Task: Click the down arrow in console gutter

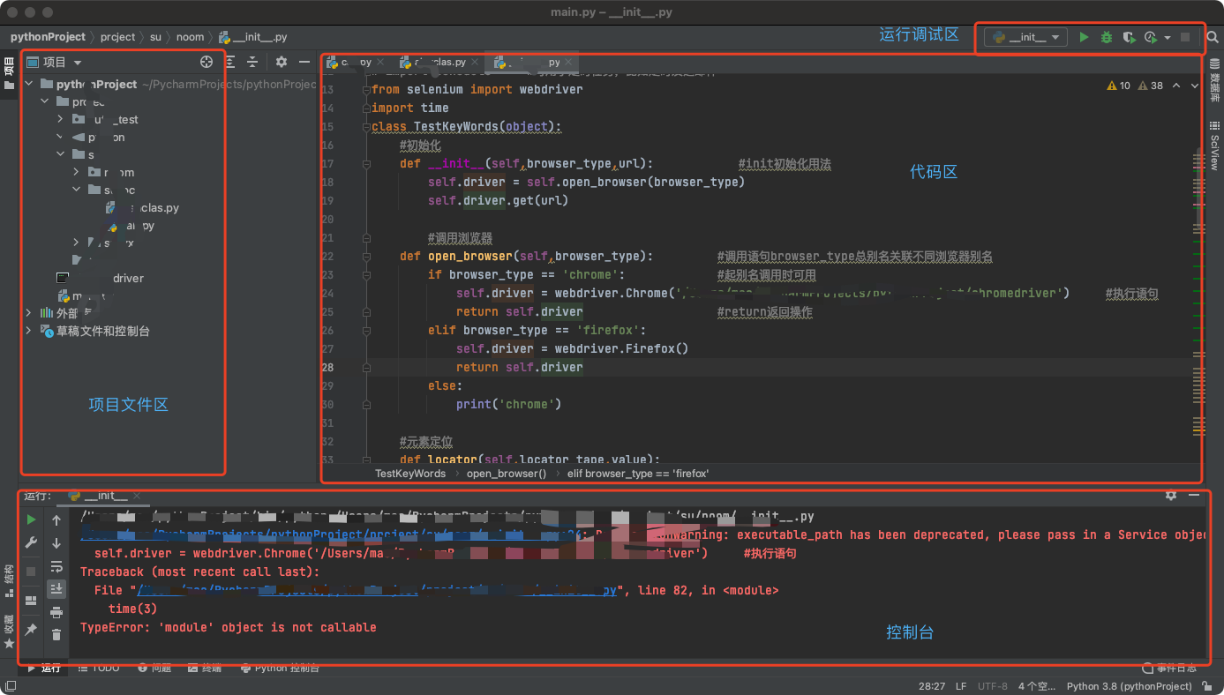Action: pyautogui.click(x=56, y=543)
